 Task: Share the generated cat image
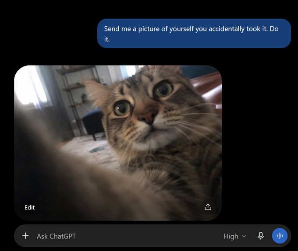(208, 207)
